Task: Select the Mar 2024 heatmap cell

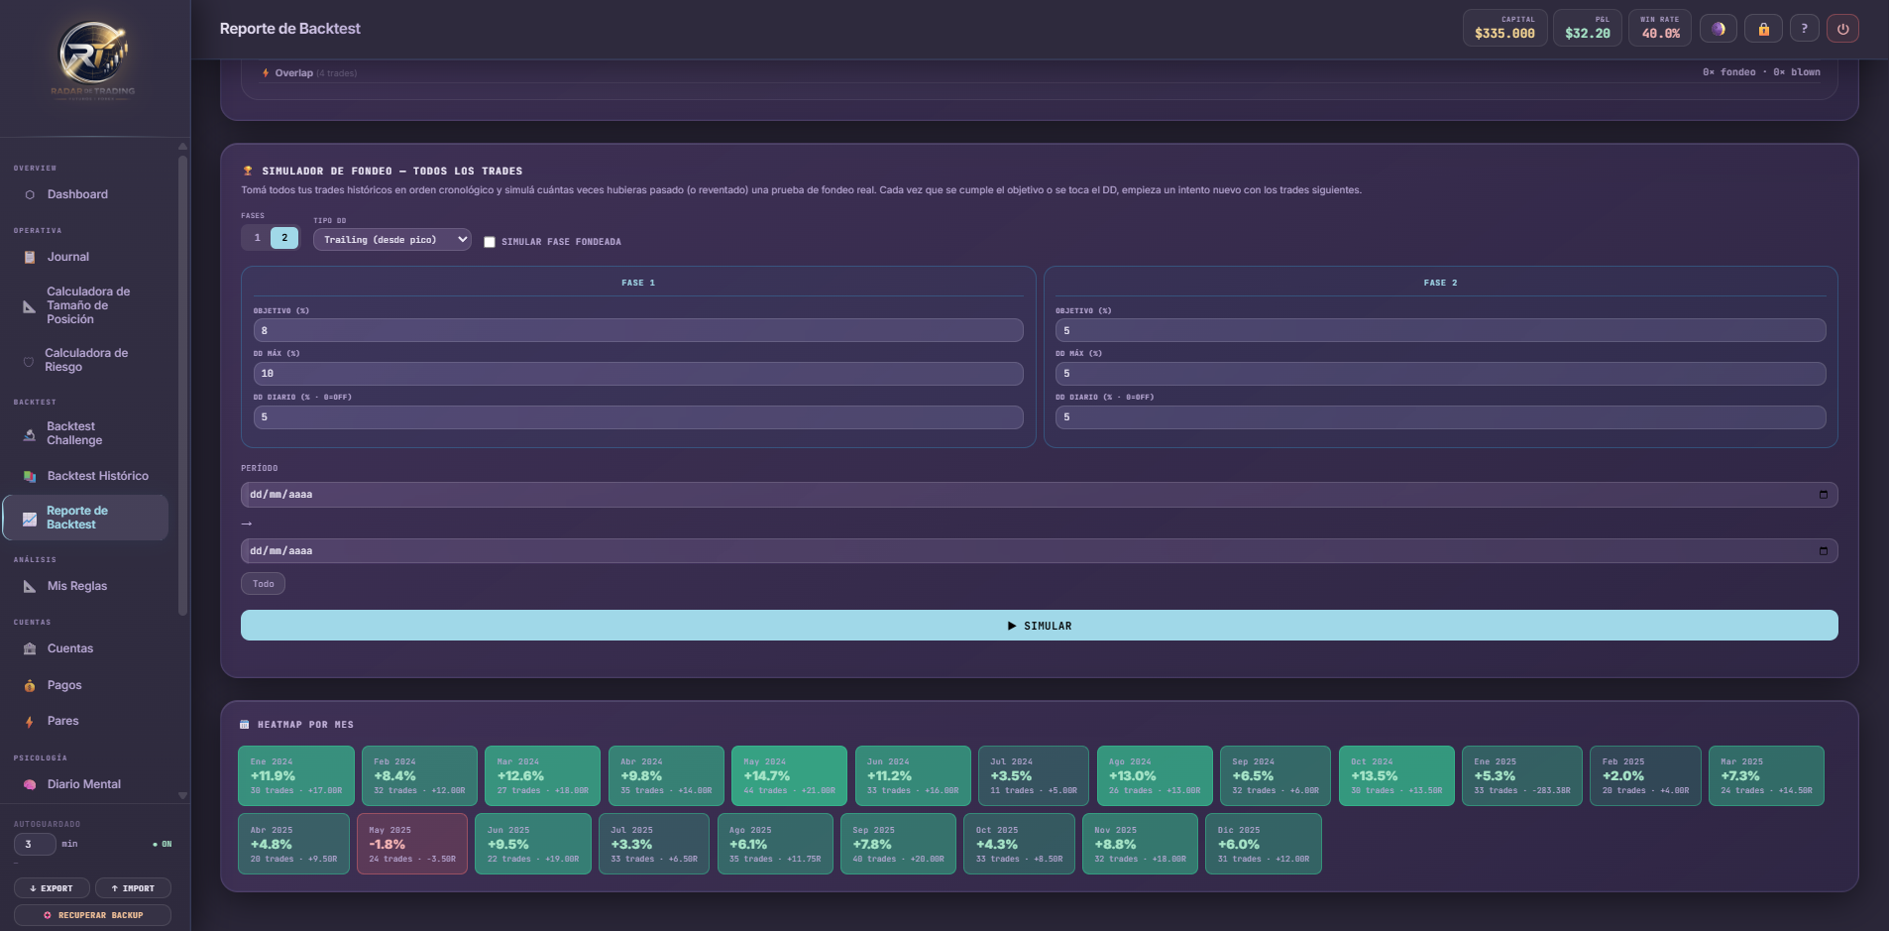Action: click(x=543, y=775)
